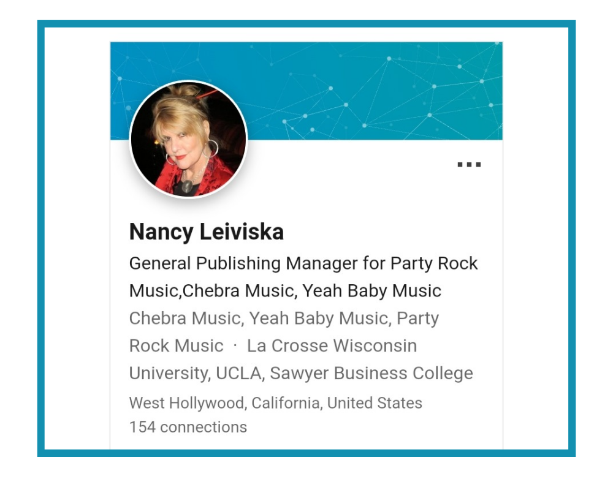Click the headline line mentioning Yeah Baby Music
Image resolution: width=613 pixels, height=490 pixels.
pyautogui.click(x=285, y=291)
